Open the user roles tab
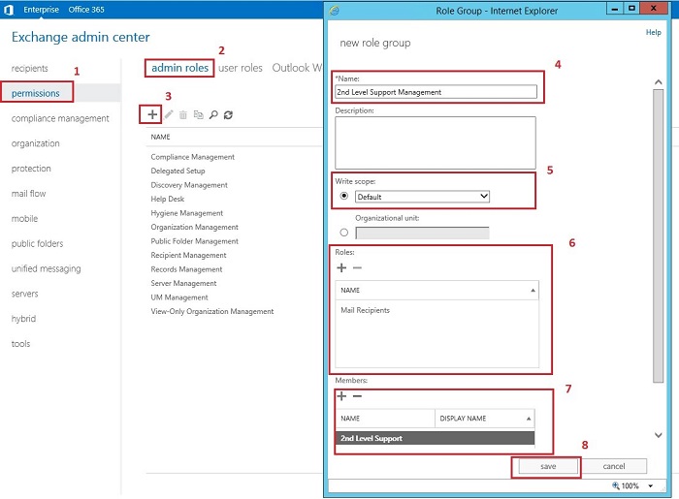Screen dimensions: 679x499 (x=241, y=68)
